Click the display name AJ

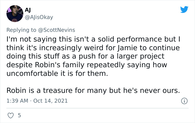click(x=28, y=10)
